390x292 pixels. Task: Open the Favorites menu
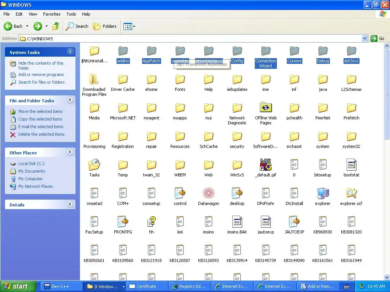[x=51, y=14]
